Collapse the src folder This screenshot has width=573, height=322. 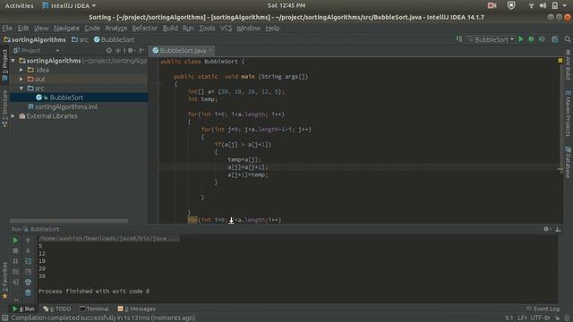tap(21, 89)
